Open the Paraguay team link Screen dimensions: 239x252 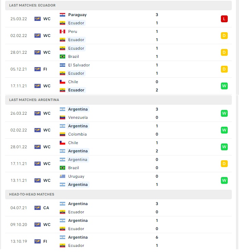(77, 15)
